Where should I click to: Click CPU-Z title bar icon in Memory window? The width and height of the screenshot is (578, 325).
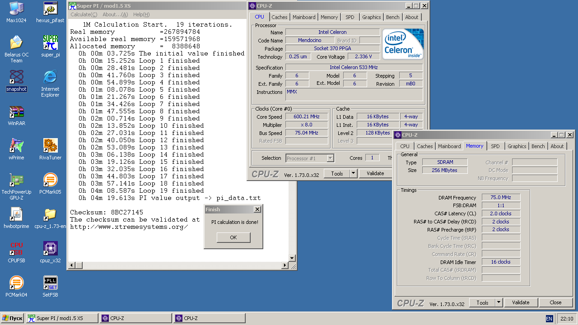(397, 135)
